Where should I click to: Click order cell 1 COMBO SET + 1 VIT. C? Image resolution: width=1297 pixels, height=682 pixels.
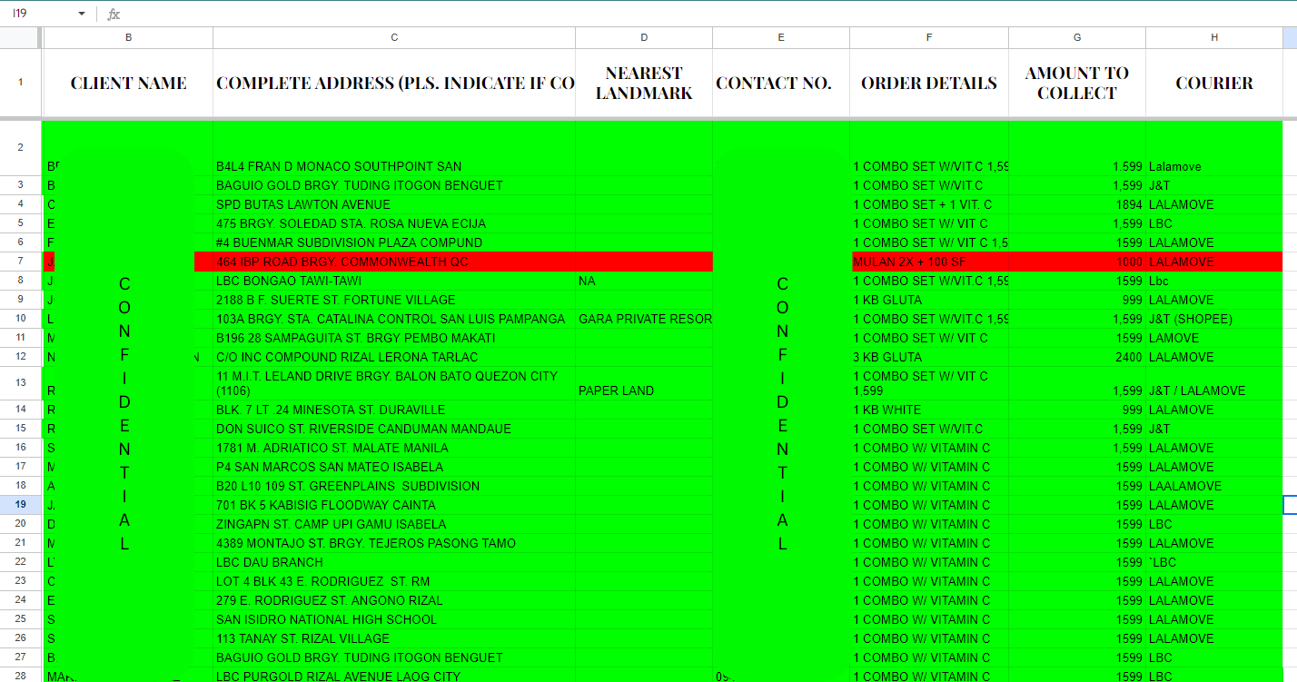pos(929,204)
